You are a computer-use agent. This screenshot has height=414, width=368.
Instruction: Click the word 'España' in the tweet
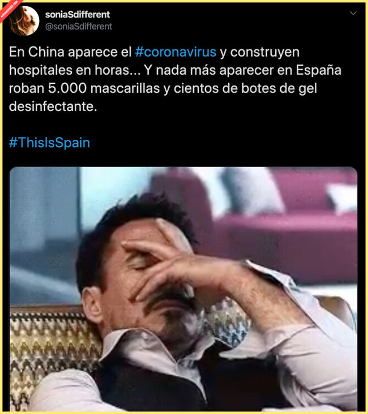click(x=318, y=70)
